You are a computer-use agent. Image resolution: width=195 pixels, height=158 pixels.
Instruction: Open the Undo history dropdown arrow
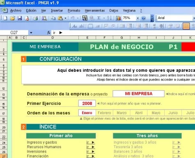pos(78,18)
